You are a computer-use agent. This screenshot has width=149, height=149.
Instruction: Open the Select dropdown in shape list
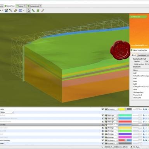tap(7, 112)
